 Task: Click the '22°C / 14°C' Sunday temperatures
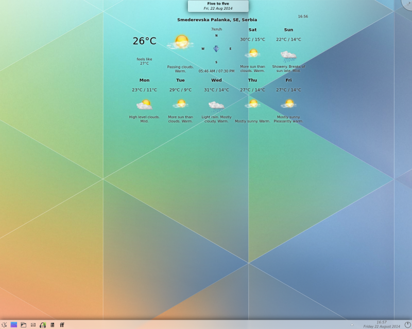pos(288,40)
